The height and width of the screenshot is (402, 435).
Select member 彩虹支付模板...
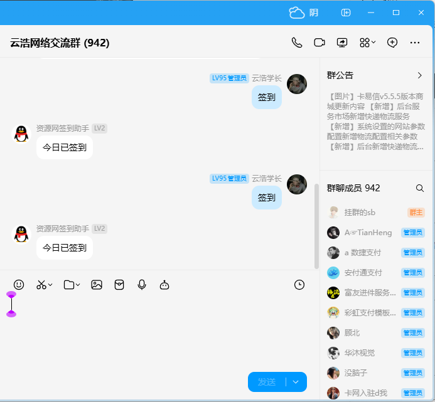click(376, 313)
